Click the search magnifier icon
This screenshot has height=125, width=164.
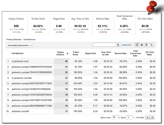[x=118, y=45]
